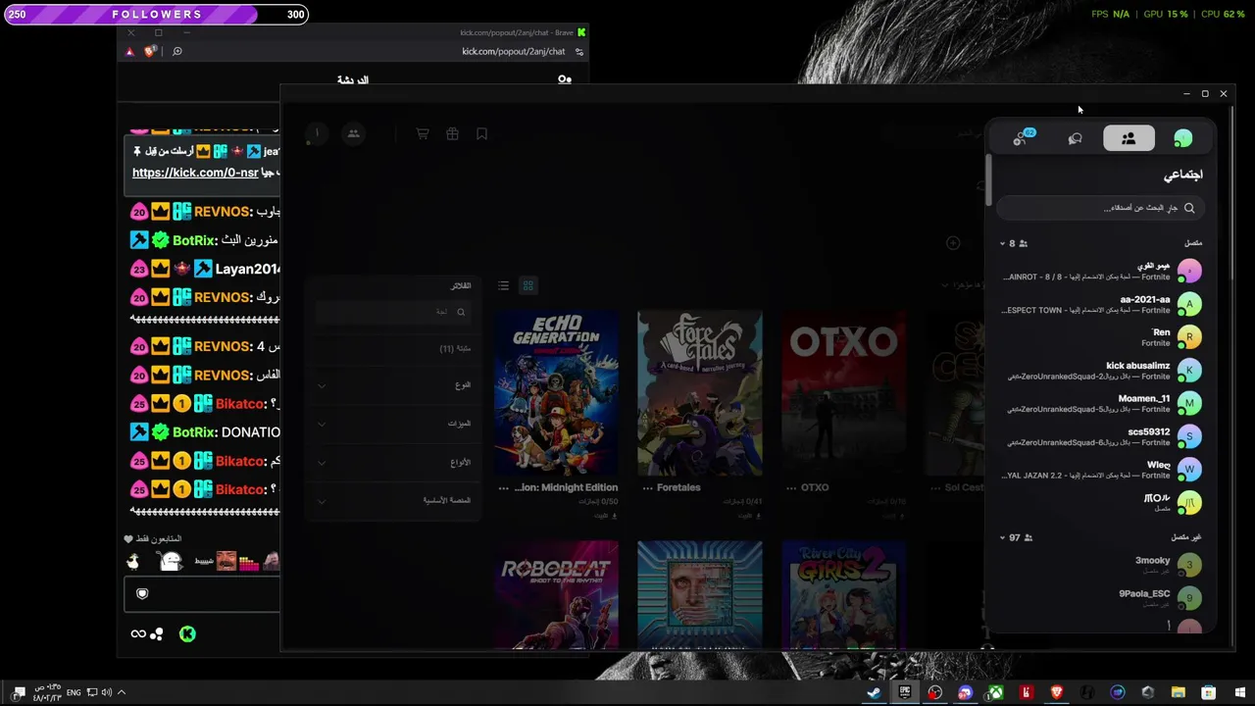
Task: Open Echo Generation Midnight Edition cover
Action: pos(556,393)
